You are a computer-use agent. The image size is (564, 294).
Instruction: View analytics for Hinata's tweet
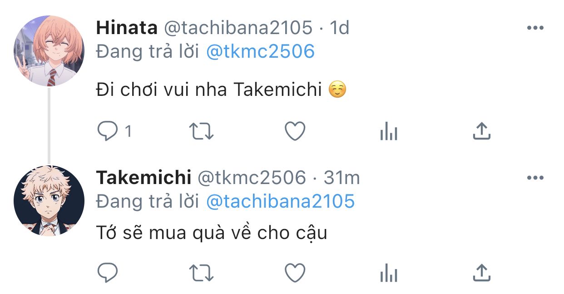388,132
